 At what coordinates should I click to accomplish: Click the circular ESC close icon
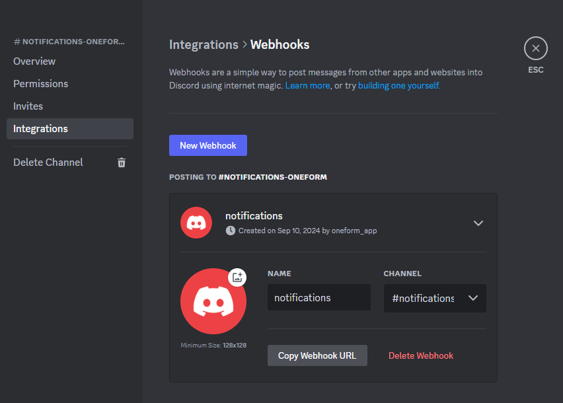pos(535,48)
